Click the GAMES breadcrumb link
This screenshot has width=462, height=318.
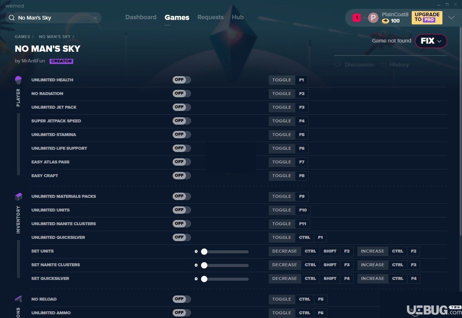[23, 37]
